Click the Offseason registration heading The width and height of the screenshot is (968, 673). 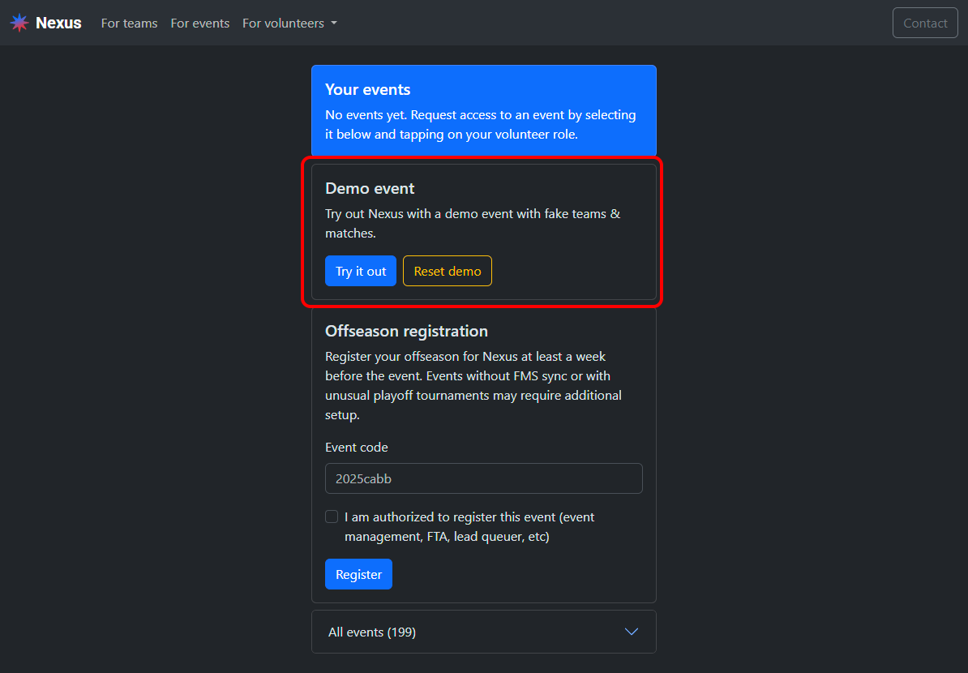(x=406, y=331)
